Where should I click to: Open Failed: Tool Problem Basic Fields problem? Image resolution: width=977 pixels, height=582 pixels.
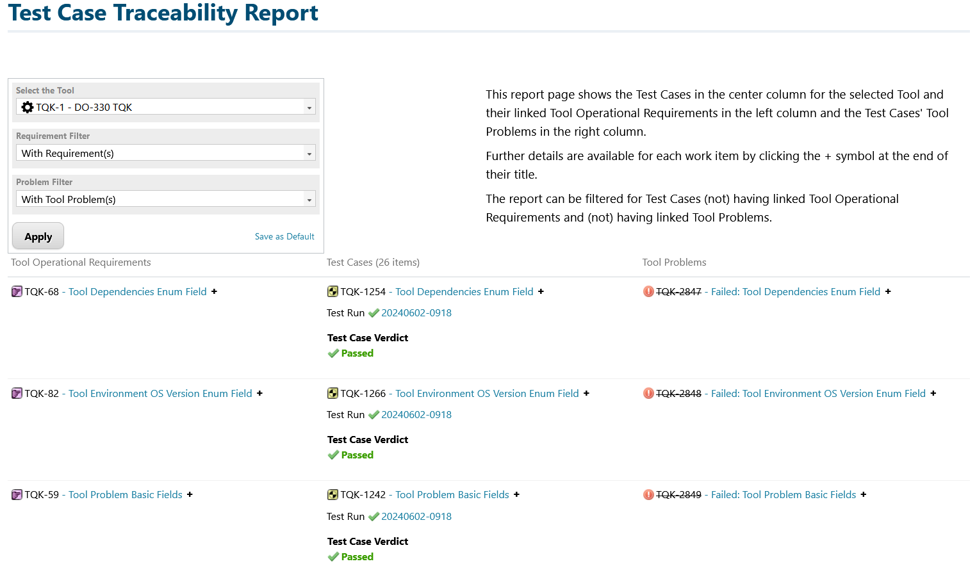point(784,495)
